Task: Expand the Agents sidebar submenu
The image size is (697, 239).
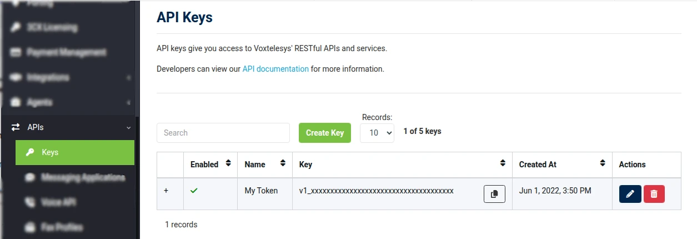Action: point(128,102)
